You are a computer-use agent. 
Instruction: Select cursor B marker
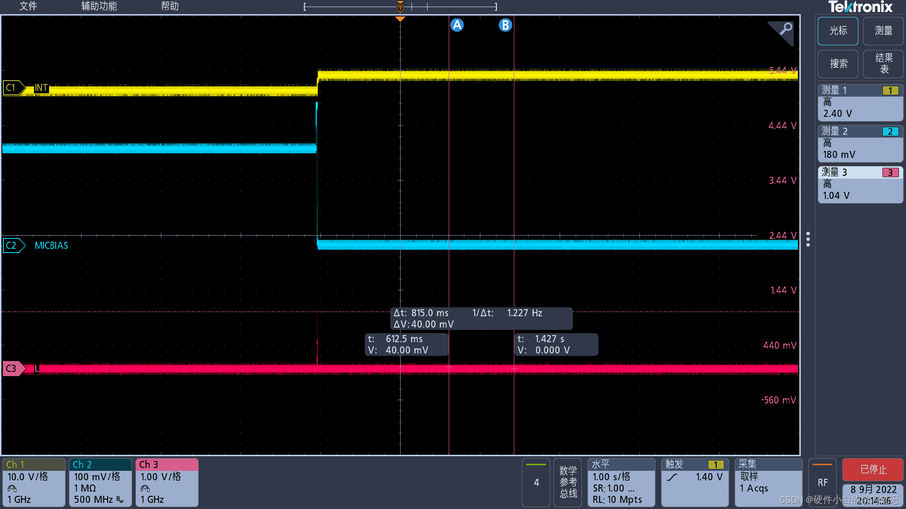(505, 25)
